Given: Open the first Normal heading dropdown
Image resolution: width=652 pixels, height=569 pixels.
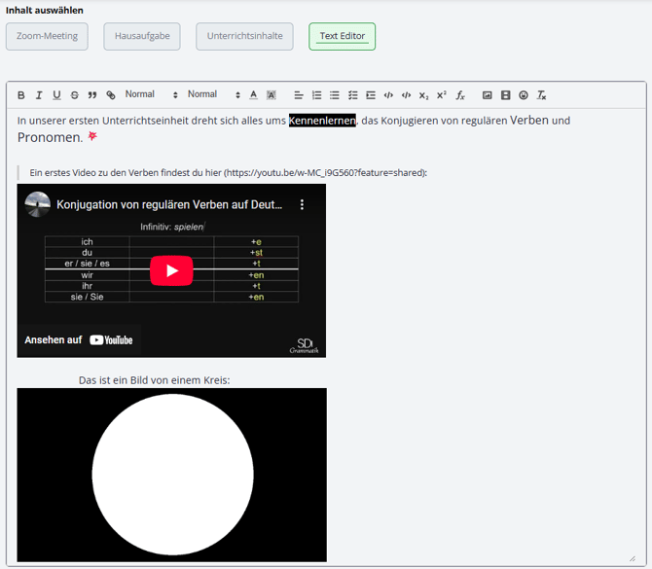Looking at the screenshot, I should pyautogui.click(x=152, y=94).
